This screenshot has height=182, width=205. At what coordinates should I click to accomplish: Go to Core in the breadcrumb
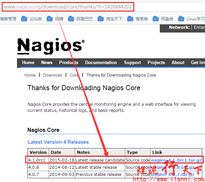click(74, 75)
